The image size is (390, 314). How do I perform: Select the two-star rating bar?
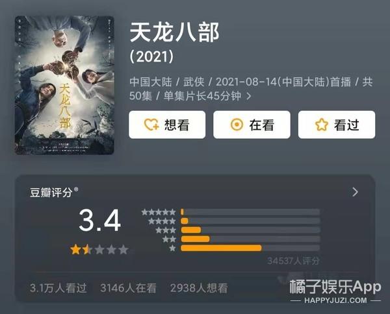pos(250,239)
